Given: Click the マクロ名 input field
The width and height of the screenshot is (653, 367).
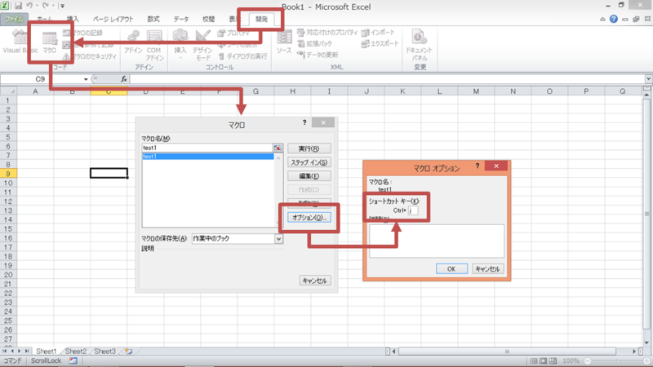Looking at the screenshot, I should 207,148.
